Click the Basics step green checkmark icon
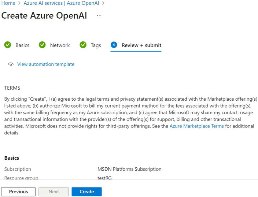 (x=8, y=45)
